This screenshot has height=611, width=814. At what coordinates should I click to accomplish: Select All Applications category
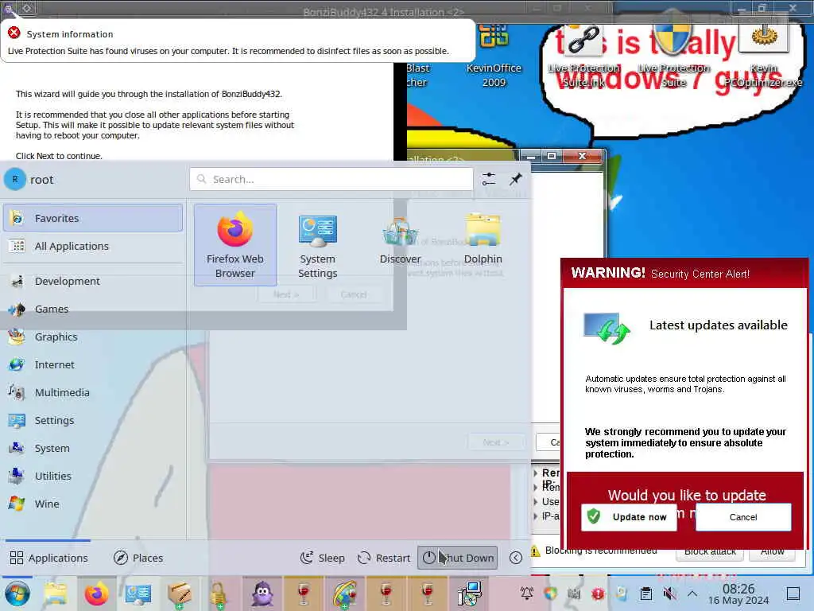coord(93,246)
